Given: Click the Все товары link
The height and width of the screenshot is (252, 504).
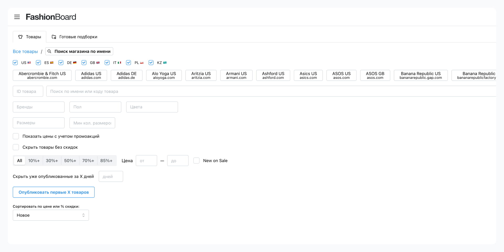Looking at the screenshot, I should coord(25,52).
